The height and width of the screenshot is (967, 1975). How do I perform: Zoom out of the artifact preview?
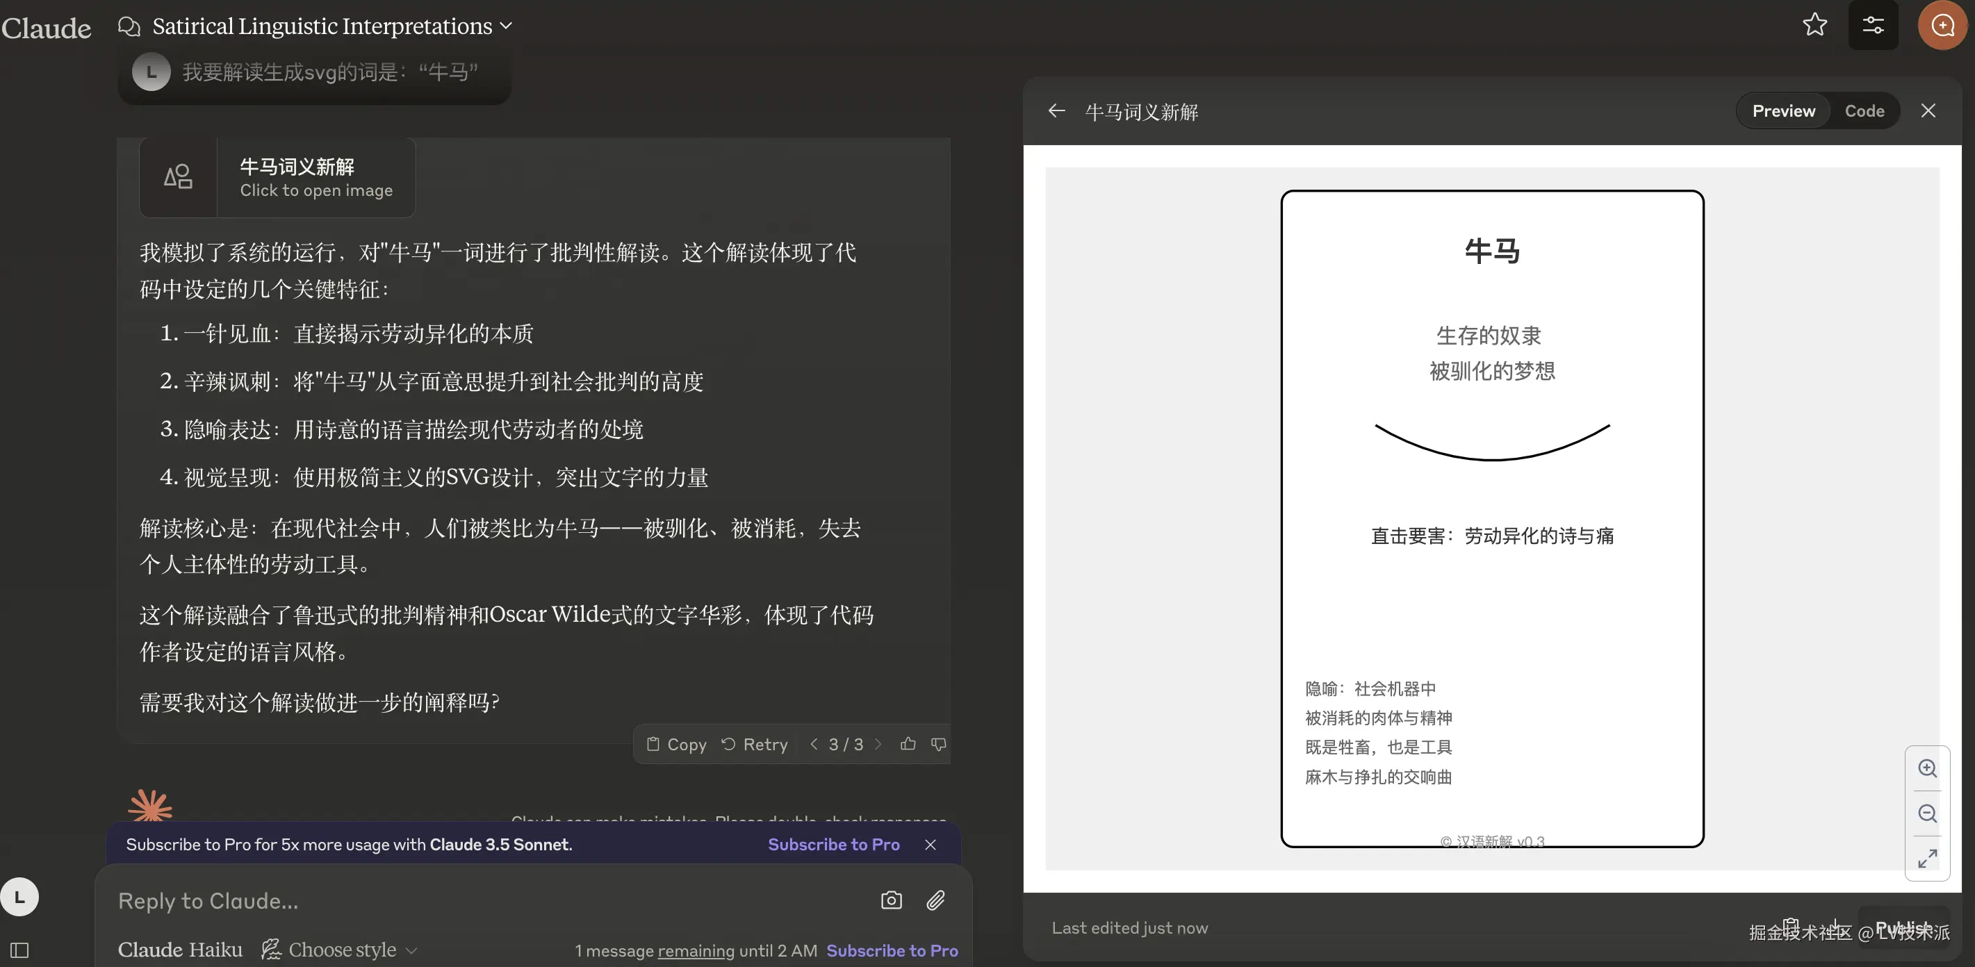1926,813
